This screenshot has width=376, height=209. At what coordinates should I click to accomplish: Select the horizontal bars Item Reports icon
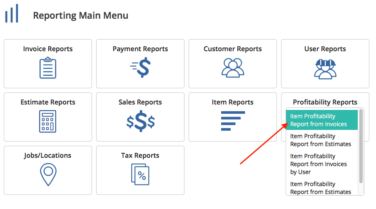pos(232,121)
